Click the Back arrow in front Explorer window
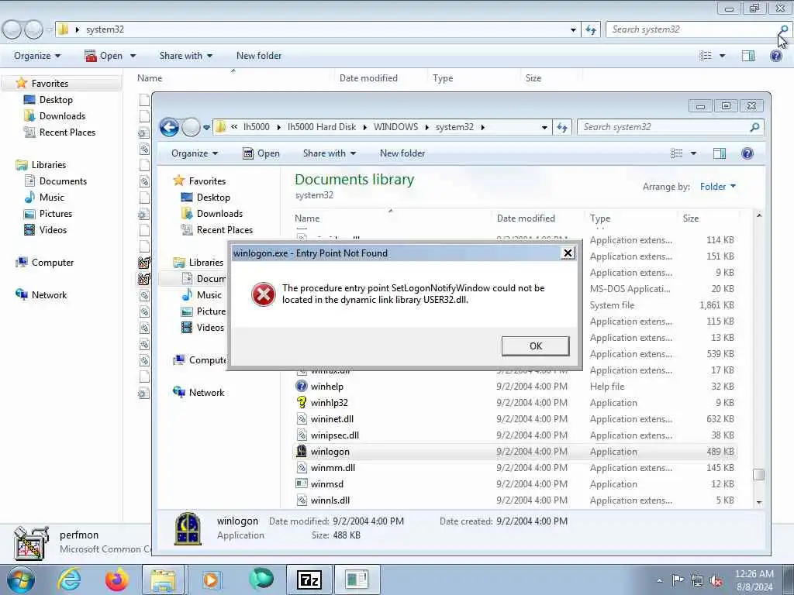Viewport: 794px width, 595px height. coord(170,127)
